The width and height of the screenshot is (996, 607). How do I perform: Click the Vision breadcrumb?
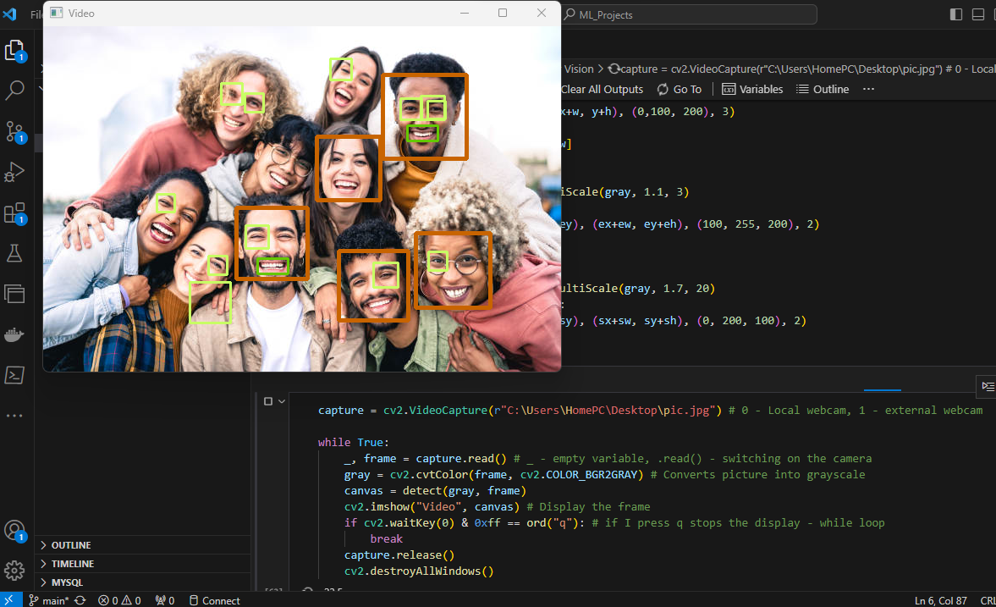point(579,69)
